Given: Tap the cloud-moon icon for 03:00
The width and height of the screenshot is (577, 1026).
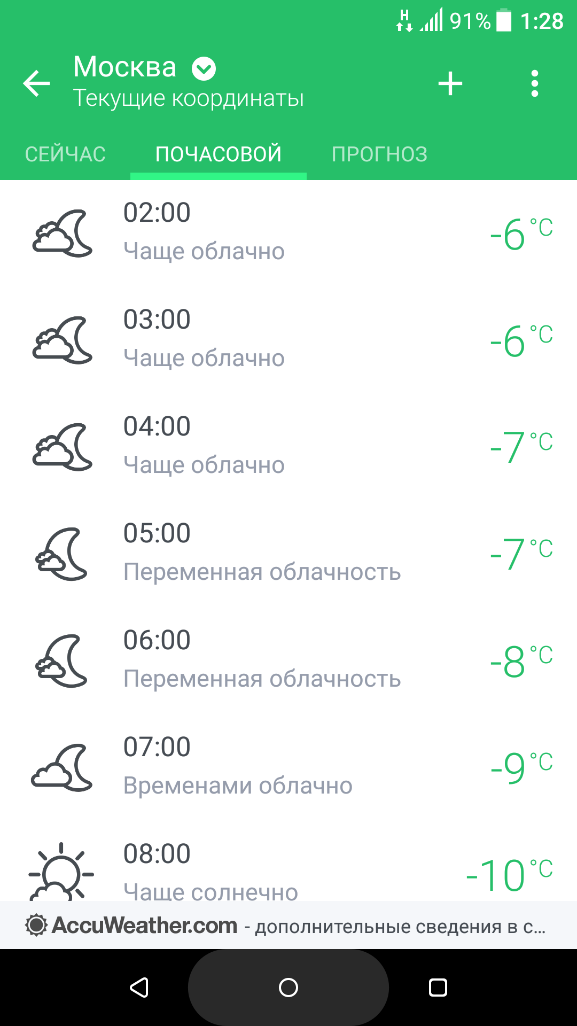Looking at the screenshot, I should click(63, 340).
